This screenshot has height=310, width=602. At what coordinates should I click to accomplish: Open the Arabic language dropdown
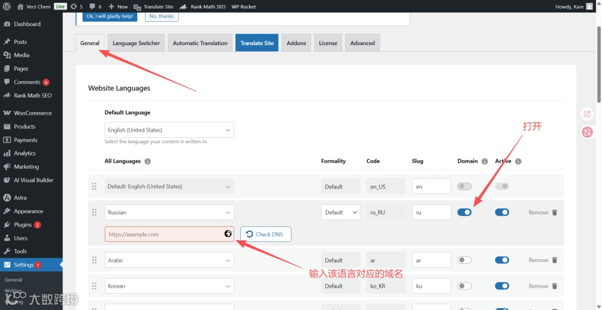click(169, 260)
